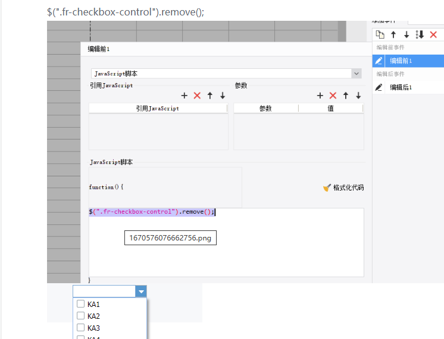Click the pencil icon beside 编辑后1

[379, 87]
